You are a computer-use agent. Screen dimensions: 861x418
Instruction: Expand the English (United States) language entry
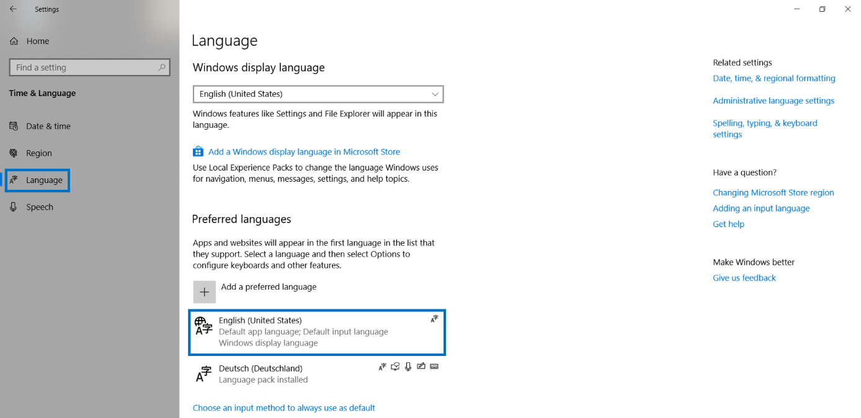pyautogui.click(x=316, y=332)
